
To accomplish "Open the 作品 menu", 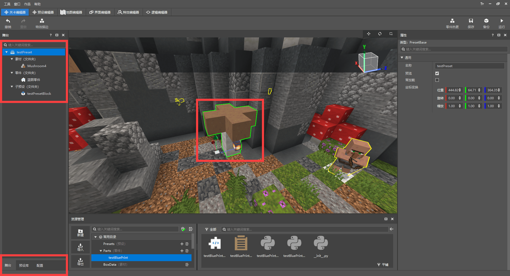I will click(27, 4).
